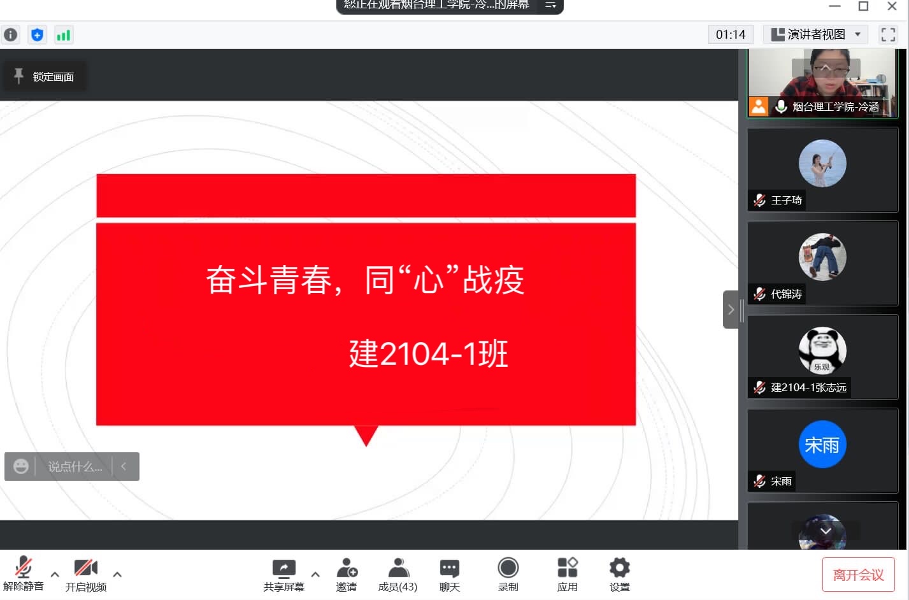Open the 邀请 invite icon
This screenshot has width=909, height=600.
click(x=347, y=574)
